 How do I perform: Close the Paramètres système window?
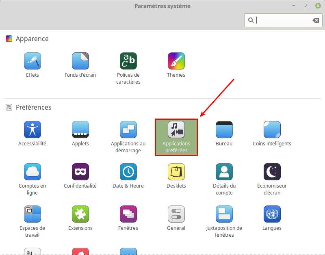click(x=318, y=6)
